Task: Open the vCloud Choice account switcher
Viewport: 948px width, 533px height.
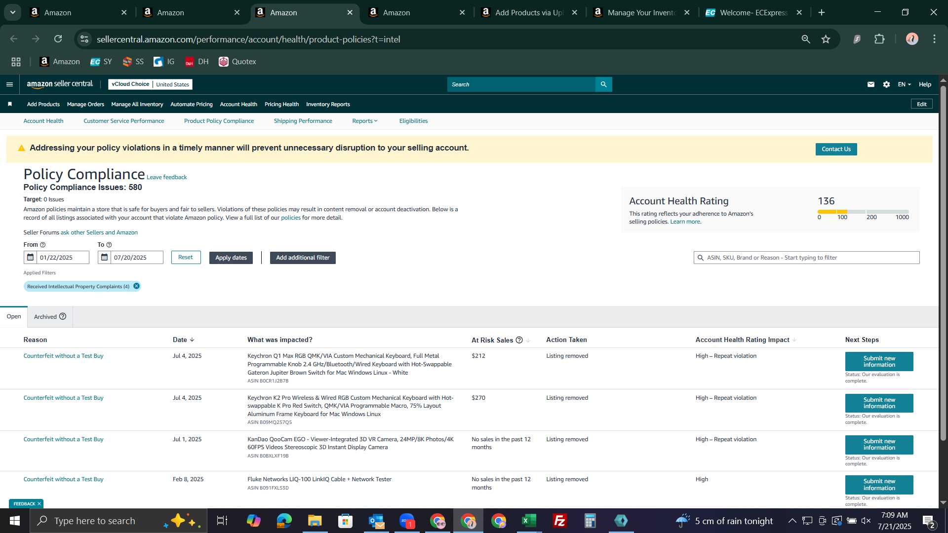Action: [x=150, y=84]
